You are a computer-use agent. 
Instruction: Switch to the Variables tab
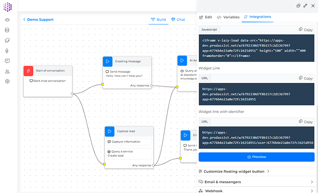tap(228, 17)
